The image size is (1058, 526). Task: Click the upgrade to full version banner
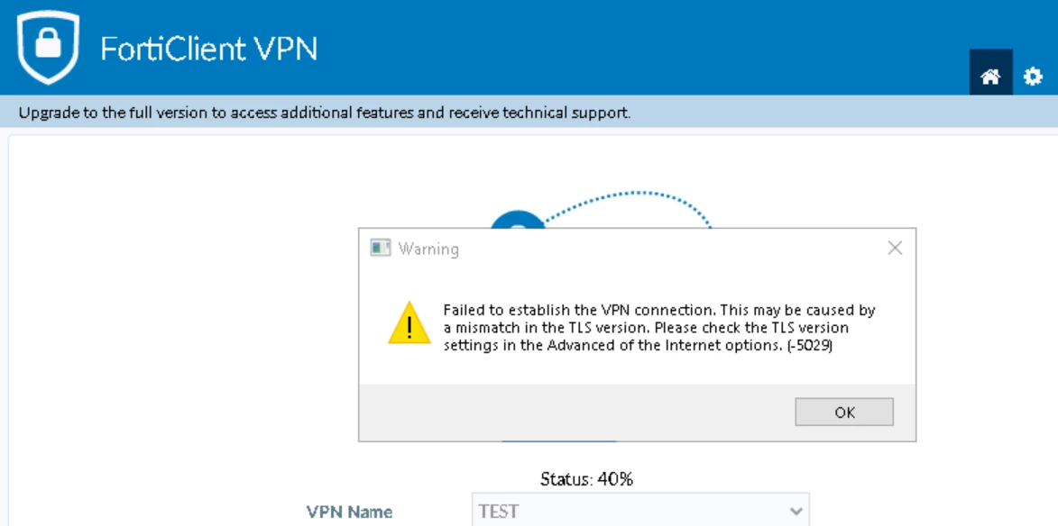(x=529, y=112)
